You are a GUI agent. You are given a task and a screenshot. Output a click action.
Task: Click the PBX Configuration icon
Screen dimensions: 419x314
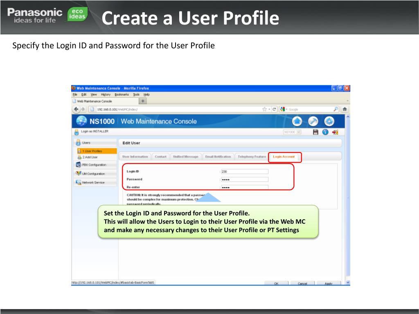pyautogui.click(x=78, y=165)
